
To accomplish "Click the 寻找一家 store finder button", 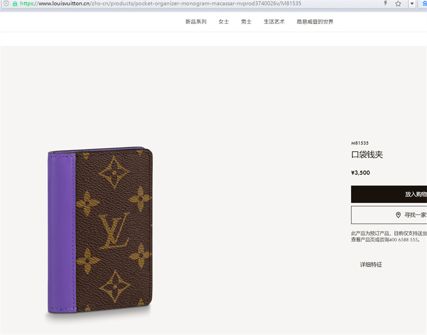I will click(389, 215).
